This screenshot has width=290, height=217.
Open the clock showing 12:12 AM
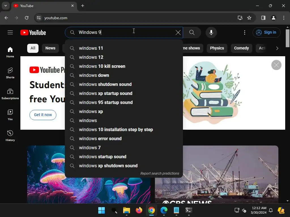point(259,210)
